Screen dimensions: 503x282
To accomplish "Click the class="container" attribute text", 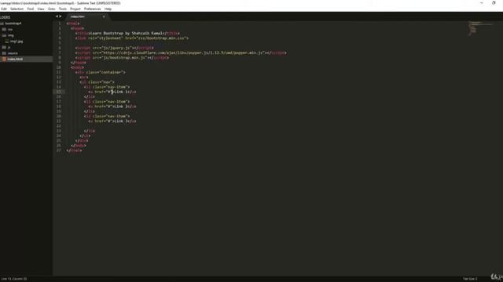I will tap(105, 72).
